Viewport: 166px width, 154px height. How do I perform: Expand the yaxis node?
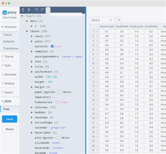(32, 41)
